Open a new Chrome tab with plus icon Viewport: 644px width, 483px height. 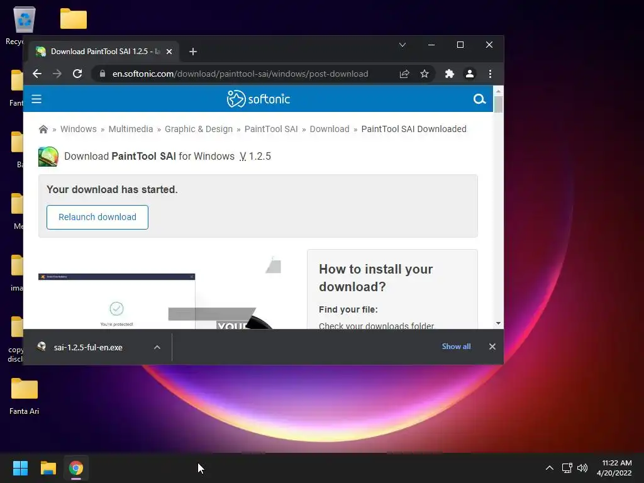coord(193,52)
